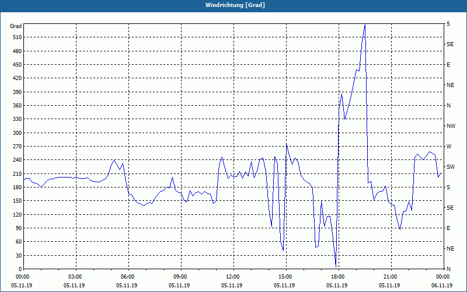The image size is (467, 292).
Task: Click the W compass direction label
Action: coord(449,147)
